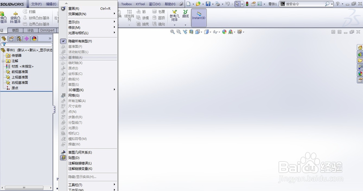Click the Edit Appearance color ball icon
The height and width of the screenshot is (191, 363).
click(224, 32)
